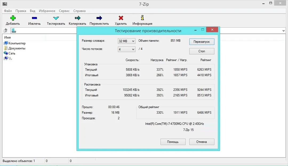Viewport: 288px width, 166px height.
Task: Click the Информация (Info) yellow icon
Action: (142, 18)
